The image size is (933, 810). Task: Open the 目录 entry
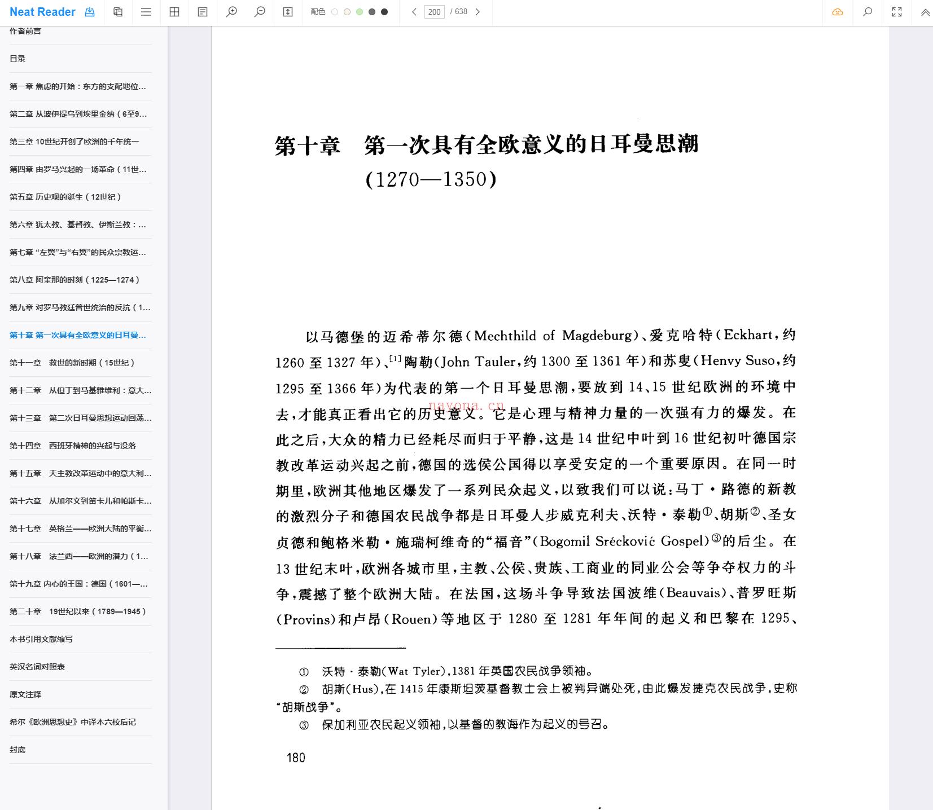tap(80, 59)
